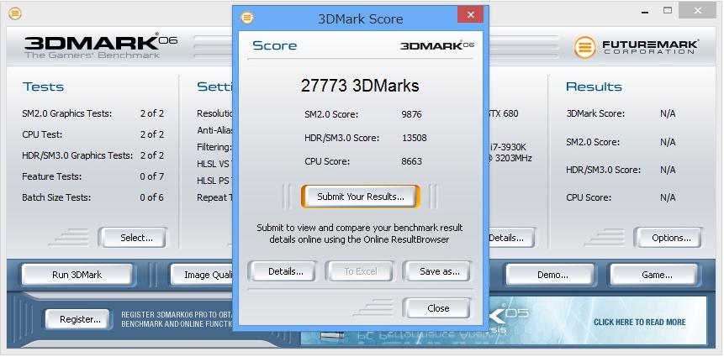Click the 3DMark06 logo in score dialog
This screenshot has height=357, width=724.
point(437,45)
